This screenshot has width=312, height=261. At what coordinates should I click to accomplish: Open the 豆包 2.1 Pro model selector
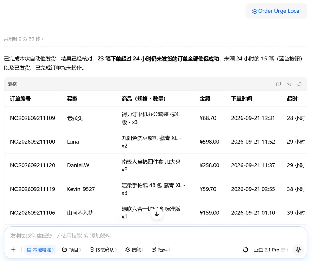click(271, 250)
